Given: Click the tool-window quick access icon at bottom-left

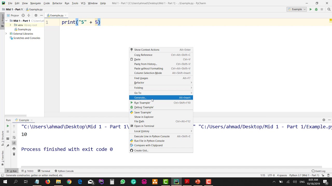Looking at the screenshot, I should [x=2, y=175].
